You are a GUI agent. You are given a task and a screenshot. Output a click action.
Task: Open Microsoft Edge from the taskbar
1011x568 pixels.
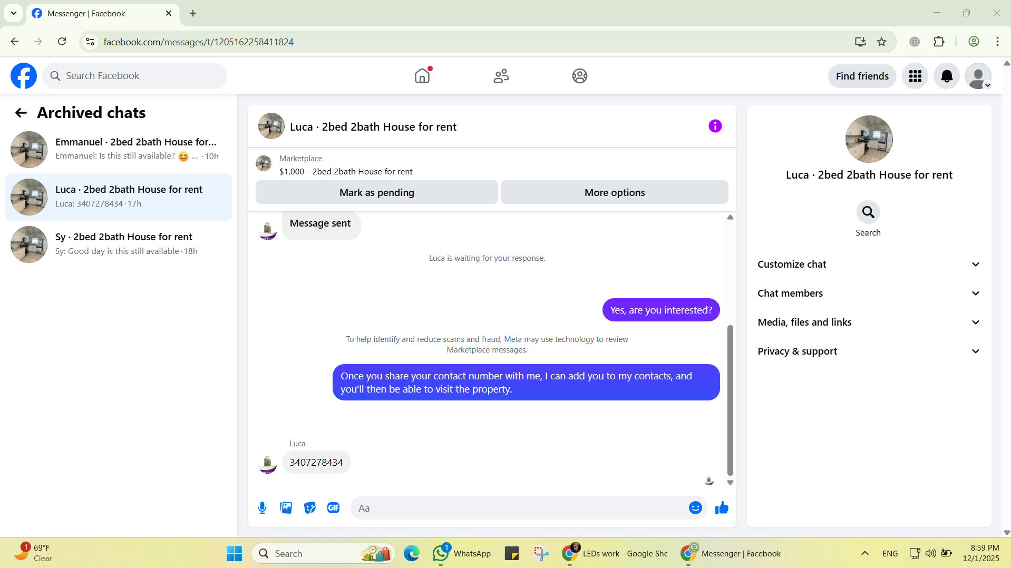412,553
